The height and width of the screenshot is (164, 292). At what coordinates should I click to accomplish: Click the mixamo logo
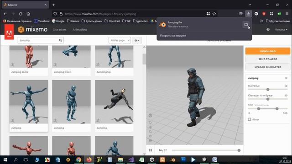point(32,29)
